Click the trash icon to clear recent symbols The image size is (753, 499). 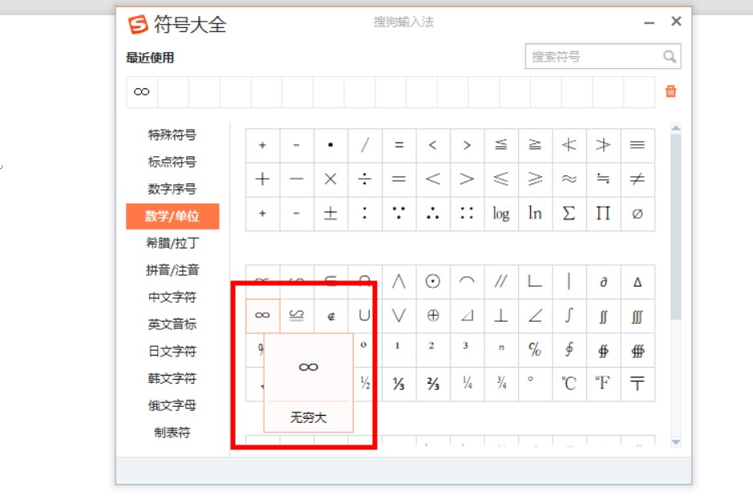670,91
